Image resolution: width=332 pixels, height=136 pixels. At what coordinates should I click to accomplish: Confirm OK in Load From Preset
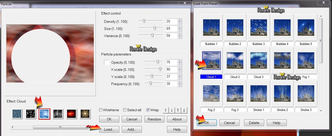[x=207, y=123]
